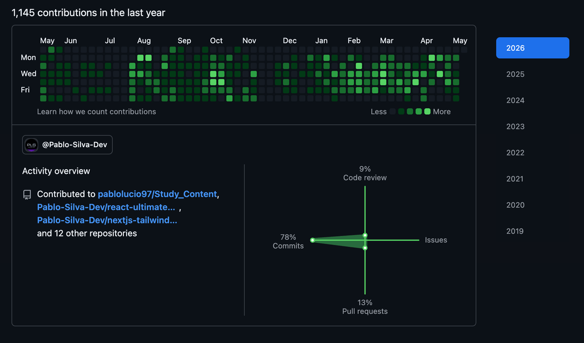Screen dimensions: 584x343
Task: Open Learn how we count contributions link
Action: click(x=96, y=111)
